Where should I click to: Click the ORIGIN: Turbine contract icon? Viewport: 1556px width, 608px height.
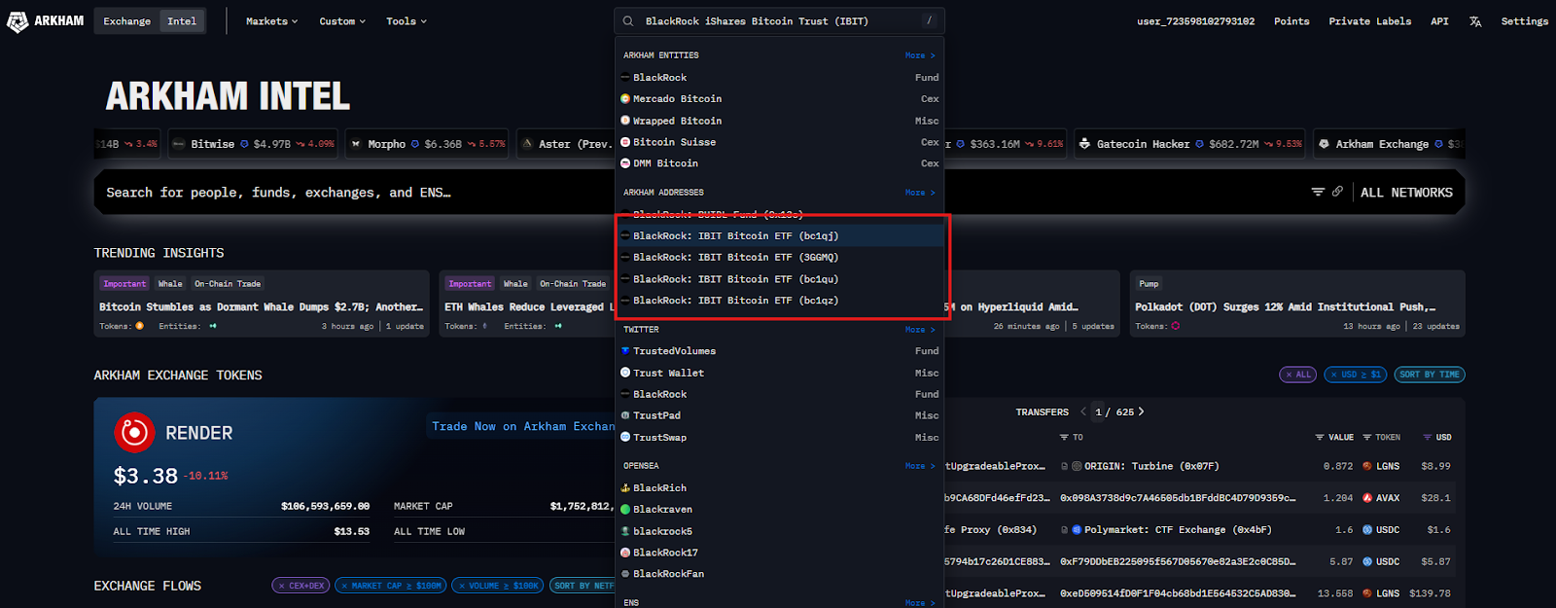point(1077,466)
